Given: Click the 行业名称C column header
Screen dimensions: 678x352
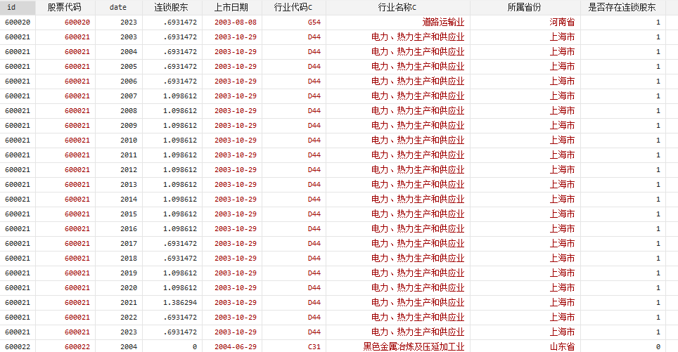Looking at the screenshot, I should coord(397,7).
